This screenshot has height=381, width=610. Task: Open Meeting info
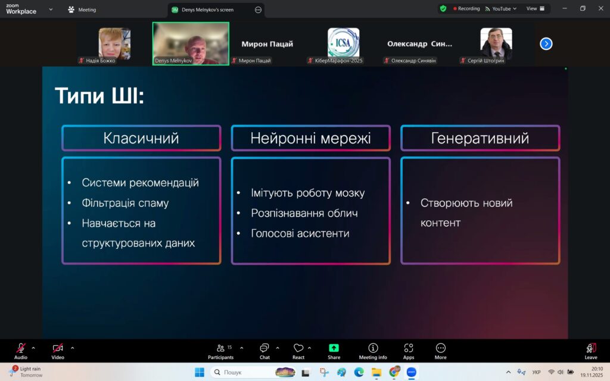(x=373, y=351)
